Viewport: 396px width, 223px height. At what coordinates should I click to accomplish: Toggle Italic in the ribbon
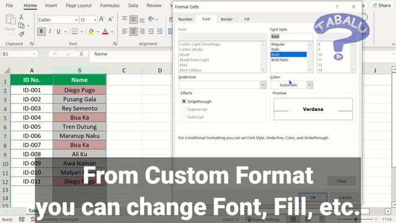[x=50, y=32]
